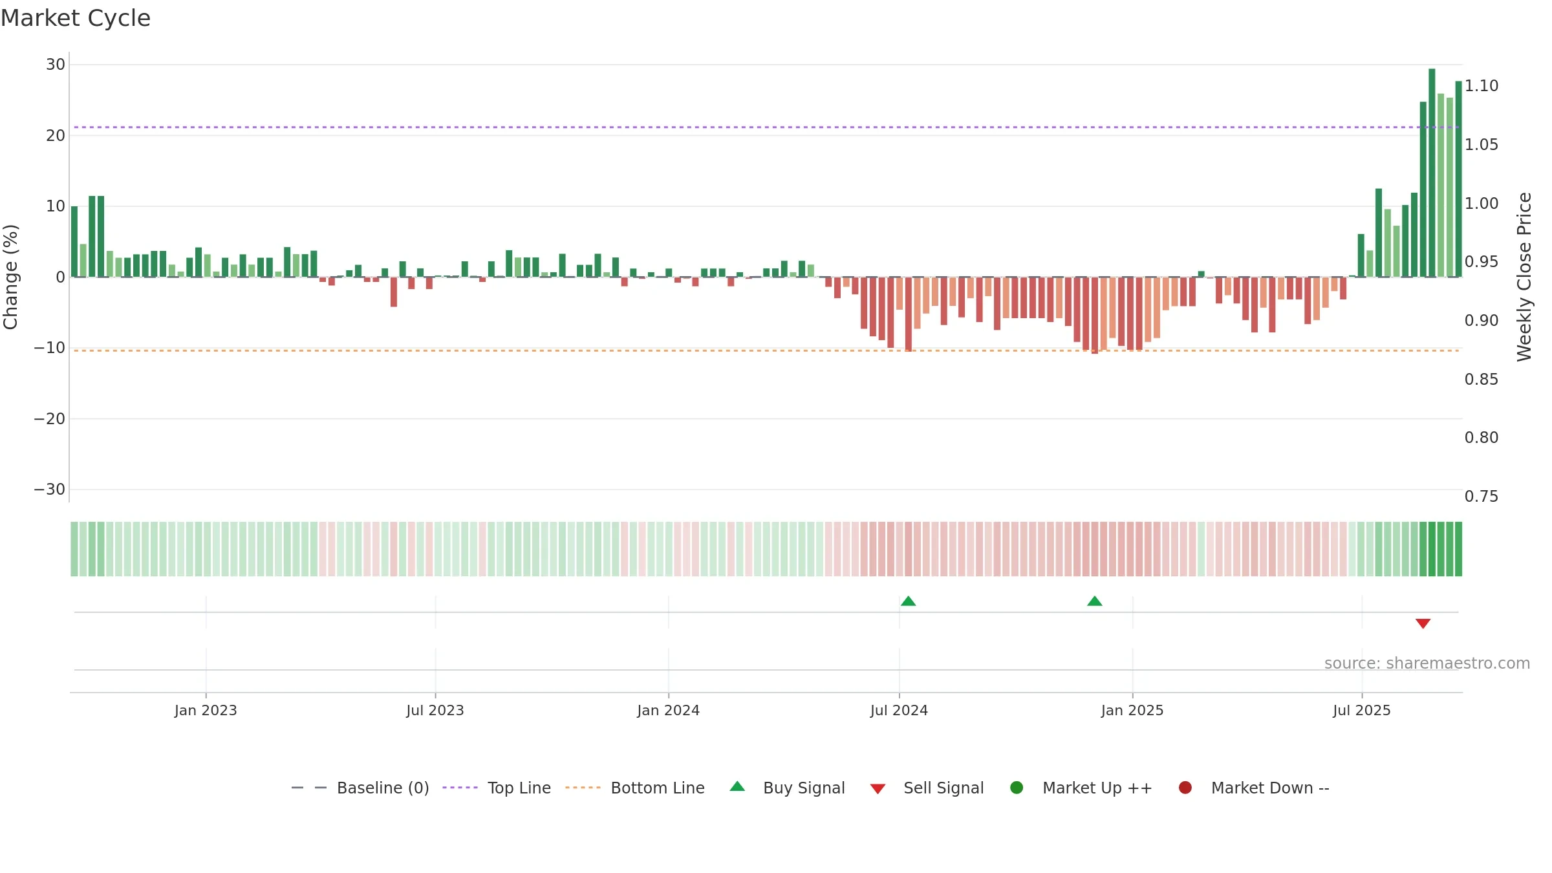This screenshot has width=1552, height=873.
Task: Click the Jan 2025 axis label
Action: click(x=1132, y=711)
